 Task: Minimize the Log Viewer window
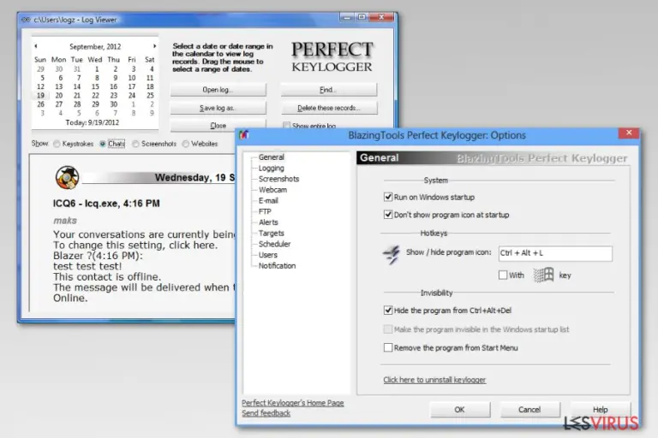(x=347, y=17)
